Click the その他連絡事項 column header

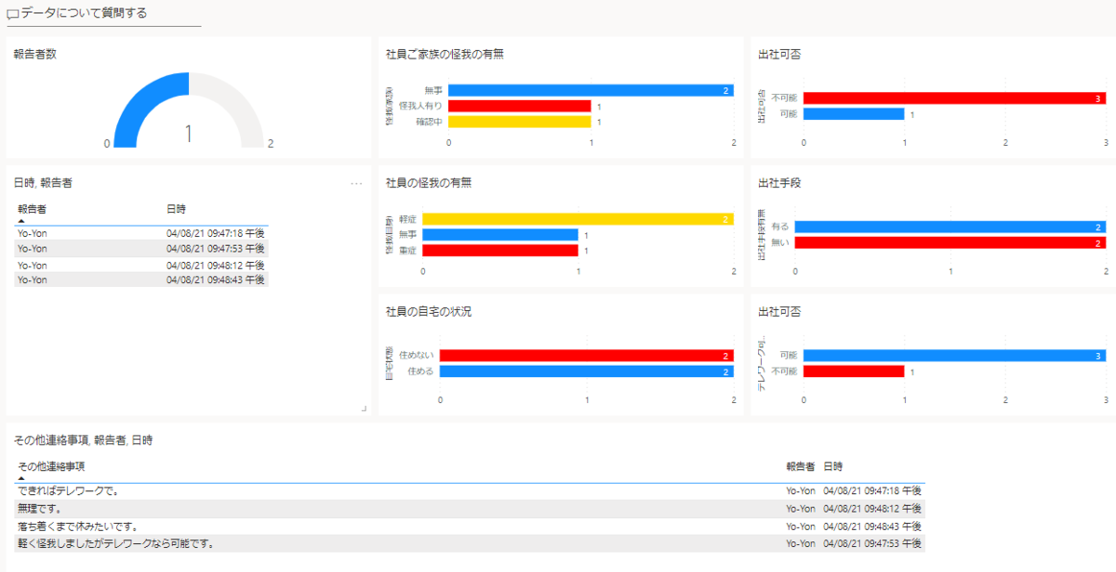pos(51,466)
